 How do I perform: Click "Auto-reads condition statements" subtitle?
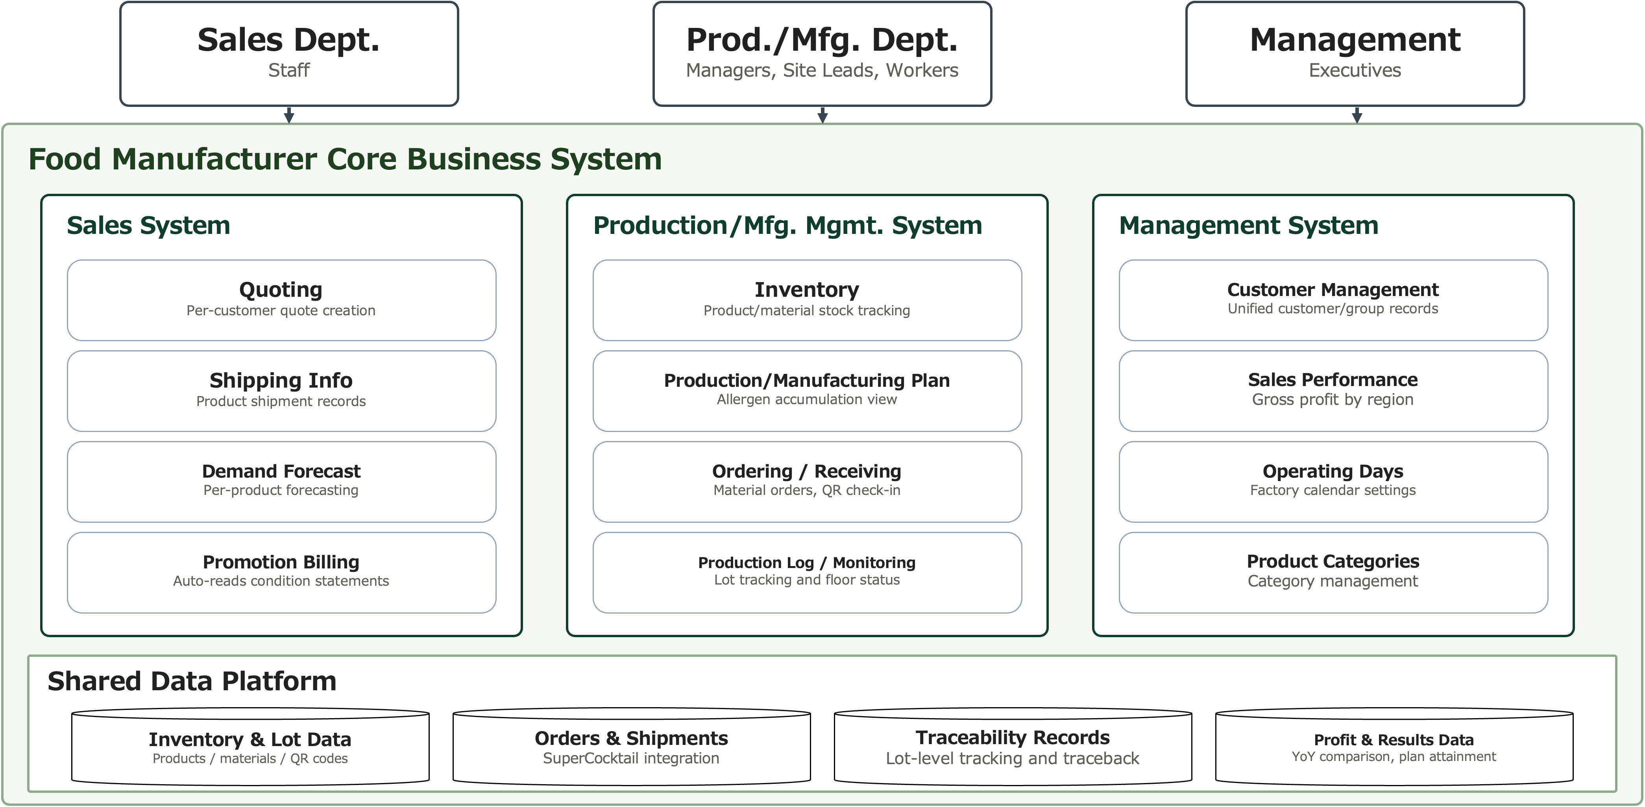click(x=281, y=581)
